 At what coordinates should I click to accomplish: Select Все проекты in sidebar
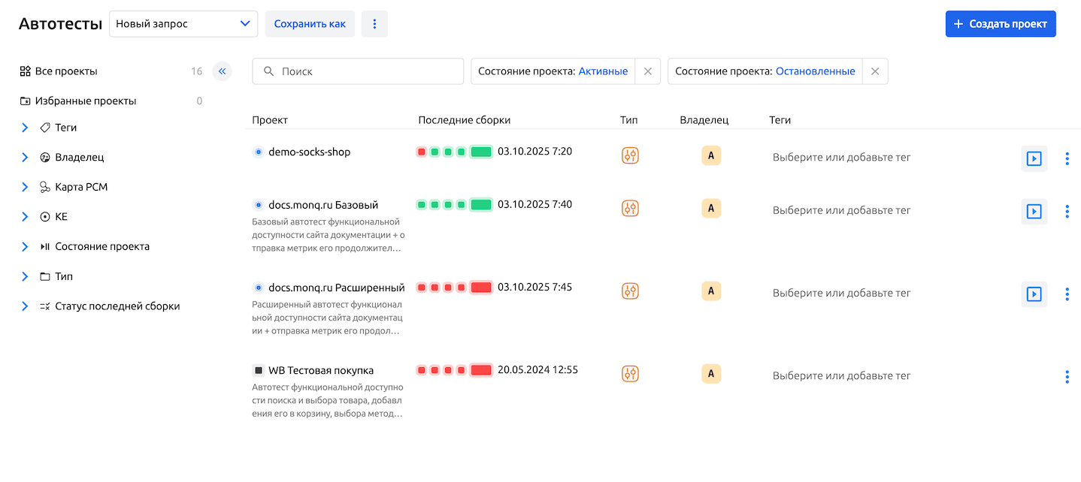66,71
